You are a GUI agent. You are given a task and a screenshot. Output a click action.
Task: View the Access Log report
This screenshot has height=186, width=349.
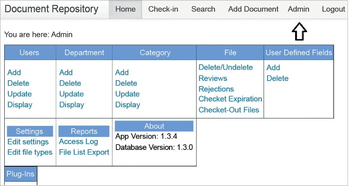78,142
